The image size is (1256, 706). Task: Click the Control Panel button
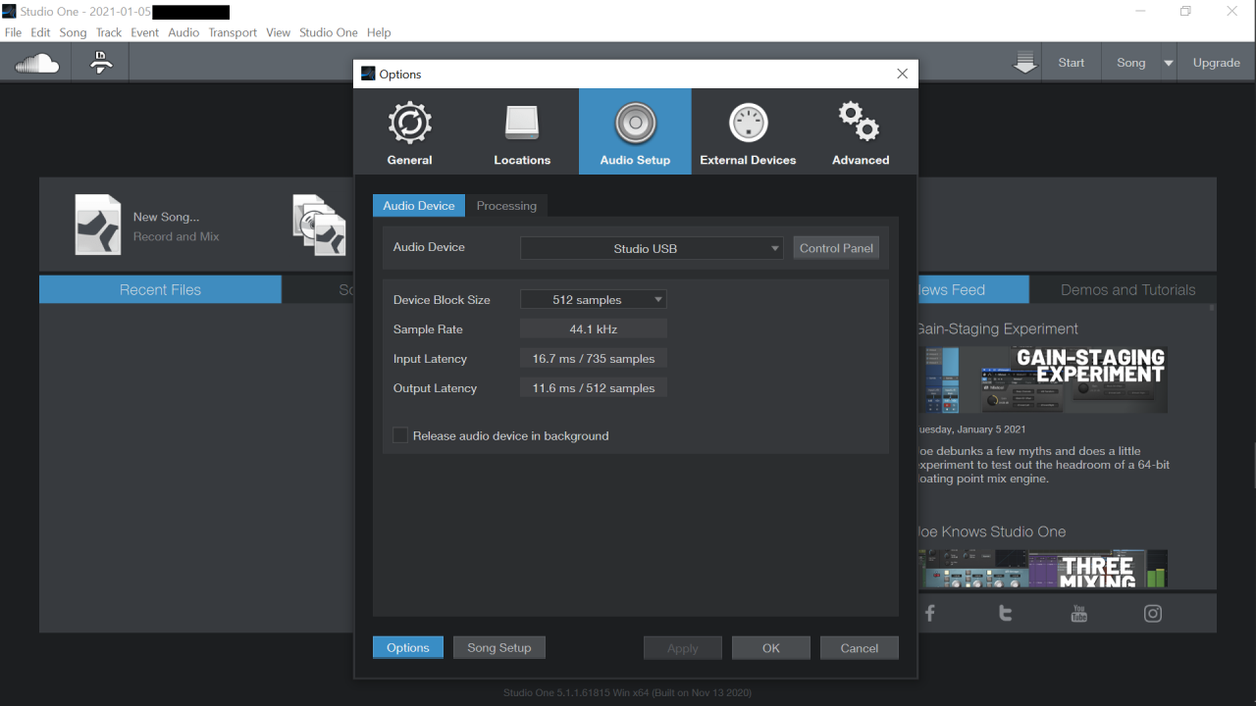pyautogui.click(x=836, y=248)
